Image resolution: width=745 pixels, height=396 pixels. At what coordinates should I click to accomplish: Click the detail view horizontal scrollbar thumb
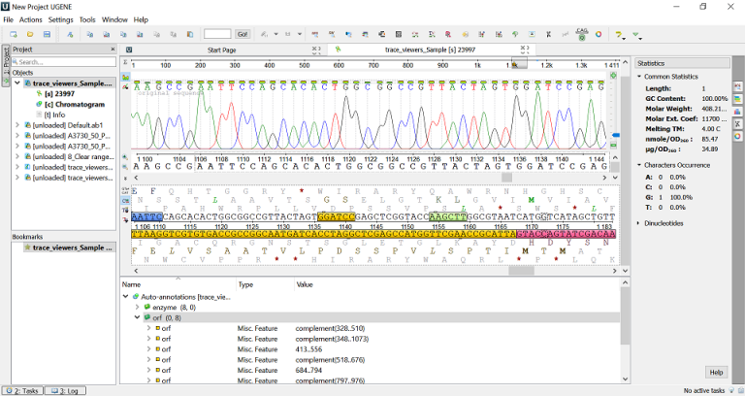pyautogui.click(x=521, y=271)
